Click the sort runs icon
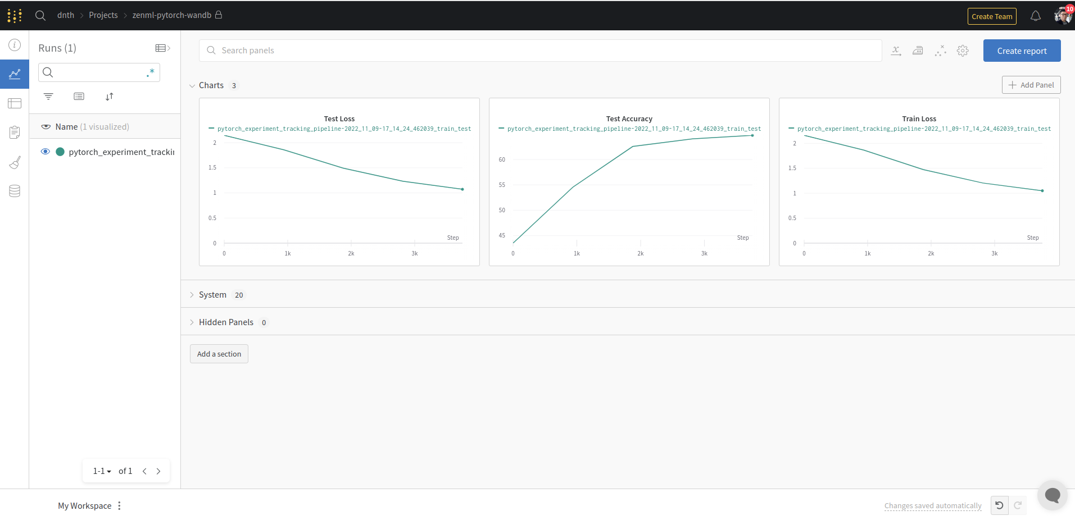 (110, 96)
